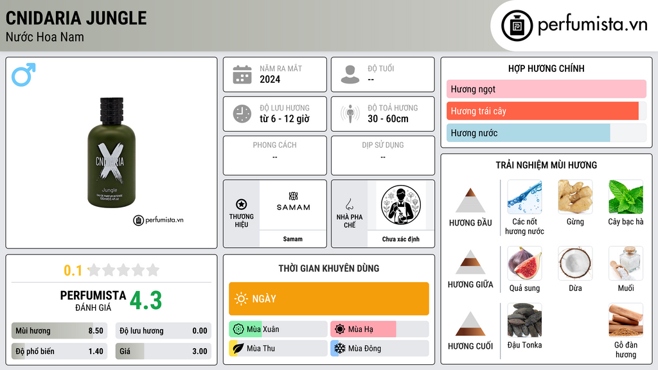
Task: Click the Samam brand name label
Action: (292, 239)
